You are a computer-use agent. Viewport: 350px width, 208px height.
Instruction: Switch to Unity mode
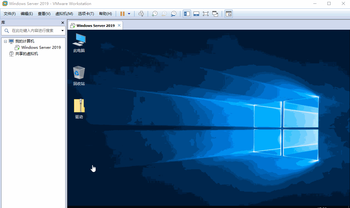pos(215,14)
